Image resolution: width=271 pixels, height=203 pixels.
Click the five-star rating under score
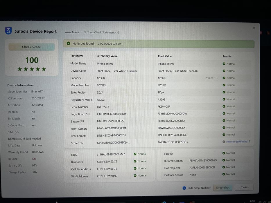click(32, 69)
